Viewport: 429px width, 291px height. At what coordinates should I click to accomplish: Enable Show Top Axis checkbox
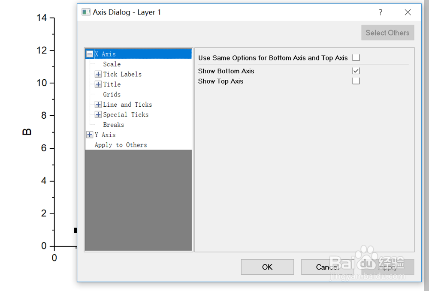(356, 81)
